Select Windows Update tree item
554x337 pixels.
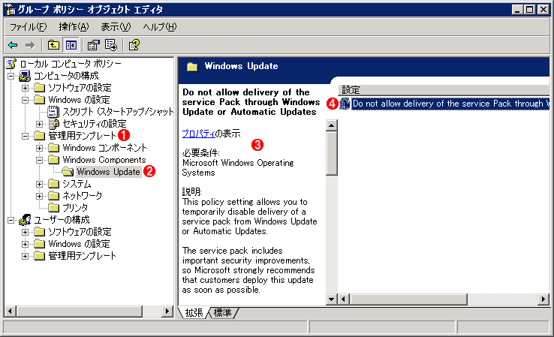109,172
